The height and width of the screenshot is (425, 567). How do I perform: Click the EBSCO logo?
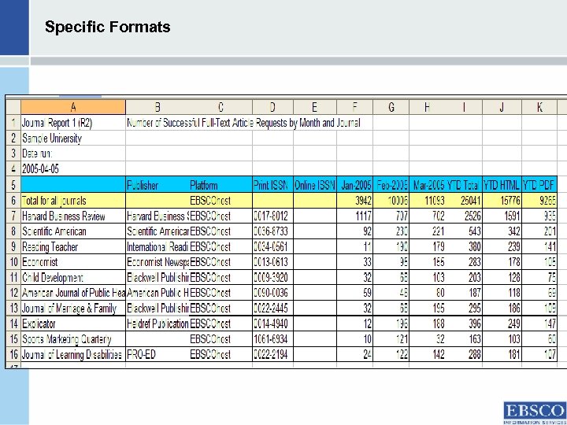(535, 412)
